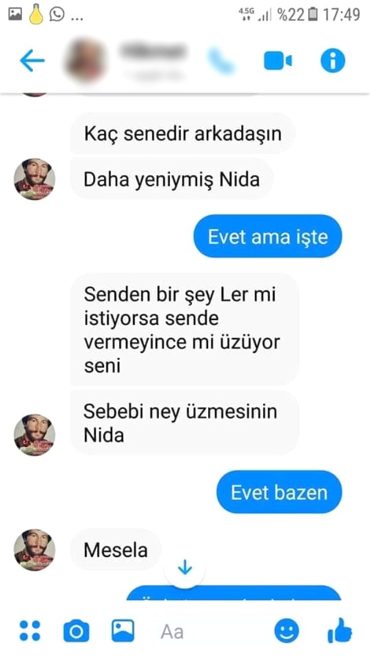Tap the avatar next to "Sebebi ney üzmesinin Nida"
Image resolution: width=370 pixels, height=661 pixels.
pos(35,435)
